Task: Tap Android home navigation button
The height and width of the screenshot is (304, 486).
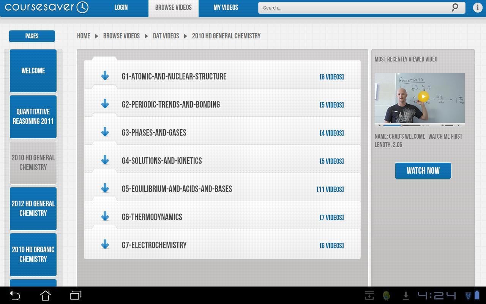Action: point(46,295)
